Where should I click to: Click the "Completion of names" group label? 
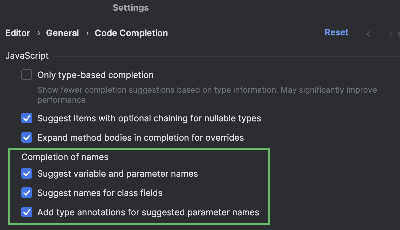65,157
